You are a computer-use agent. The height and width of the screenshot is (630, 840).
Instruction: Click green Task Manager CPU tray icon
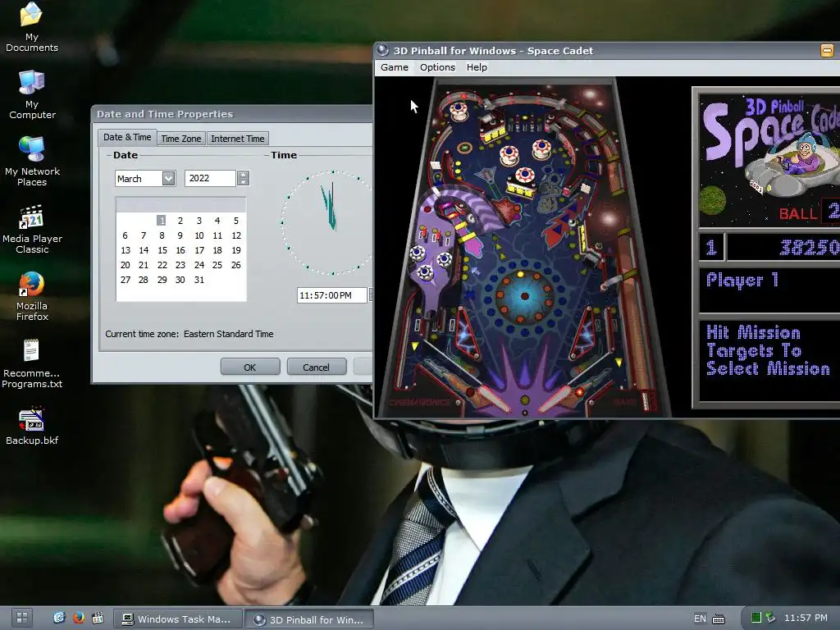coord(756,618)
